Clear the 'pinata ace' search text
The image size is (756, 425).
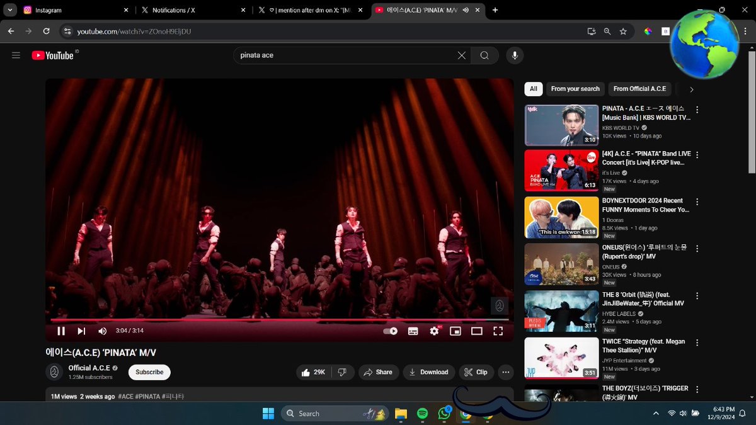(462, 55)
